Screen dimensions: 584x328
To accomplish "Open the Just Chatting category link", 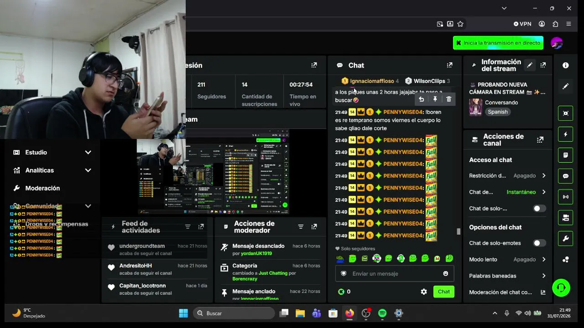I will (x=273, y=273).
